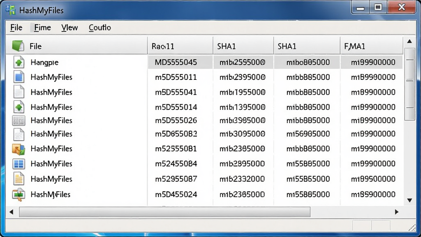Image resolution: width=421 pixels, height=237 pixels.
Task: Select the cell m1b3095000
Action: tap(242, 134)
